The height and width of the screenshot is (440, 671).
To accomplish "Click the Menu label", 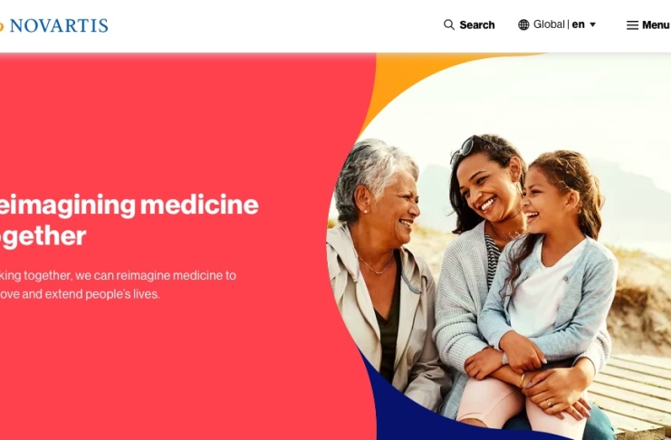I will pos(656,25).
